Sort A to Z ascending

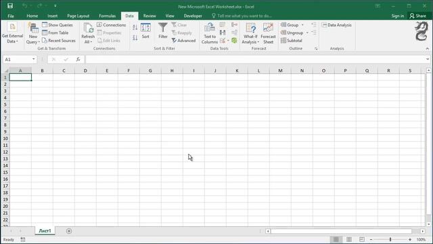(x=135, y=27)
